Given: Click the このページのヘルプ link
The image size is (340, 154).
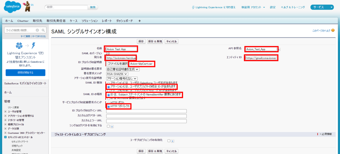Looking at the screenshot, I should click(321, 30).
